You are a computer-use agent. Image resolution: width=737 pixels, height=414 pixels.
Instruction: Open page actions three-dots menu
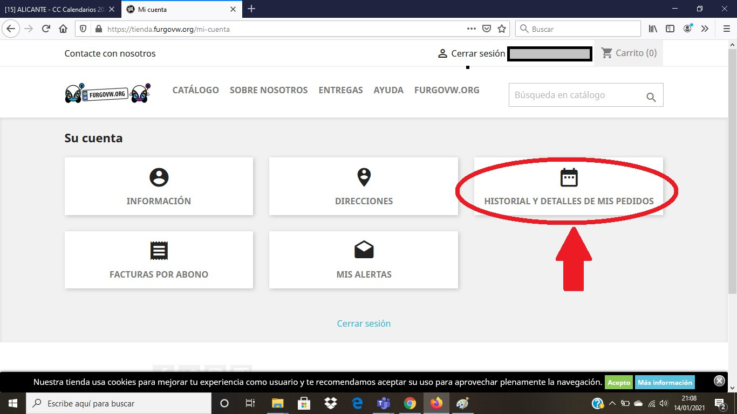click(472, 29)
